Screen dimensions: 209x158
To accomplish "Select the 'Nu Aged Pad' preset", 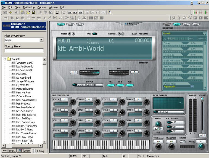I will click(23, 77).
